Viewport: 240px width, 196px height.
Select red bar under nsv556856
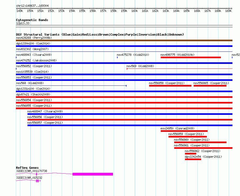coord(130,120)
